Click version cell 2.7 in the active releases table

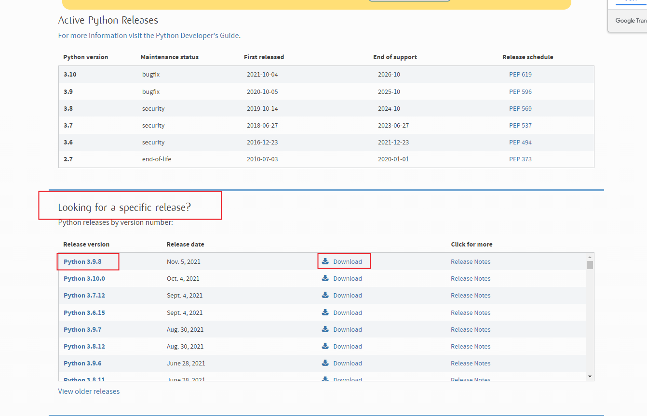click(x=68, y=159)
